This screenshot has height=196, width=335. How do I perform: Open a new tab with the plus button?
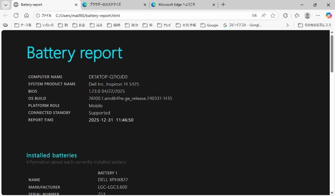pyautogui.click(x=223, y=5)
